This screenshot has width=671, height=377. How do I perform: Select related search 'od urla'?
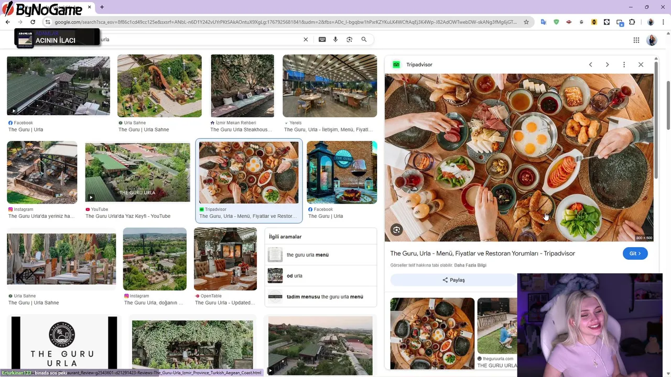coord(321,276)
